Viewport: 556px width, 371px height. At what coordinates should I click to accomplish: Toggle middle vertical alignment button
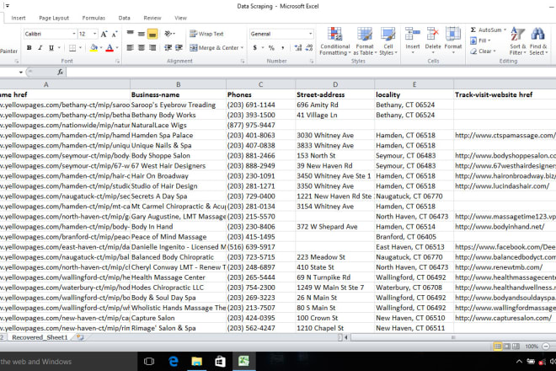point(142,34)
